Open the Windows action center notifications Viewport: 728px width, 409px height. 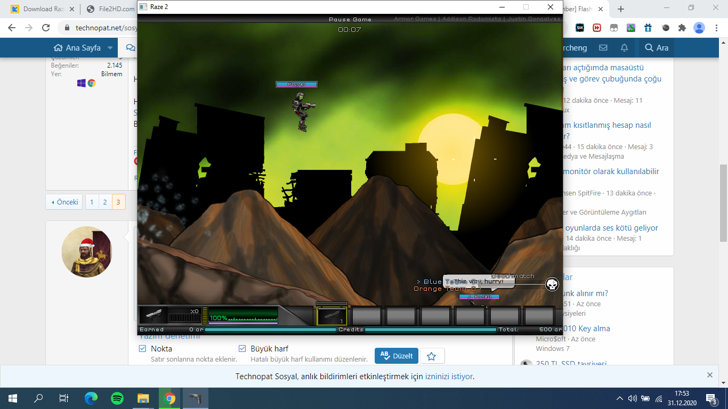coord(711,398)
